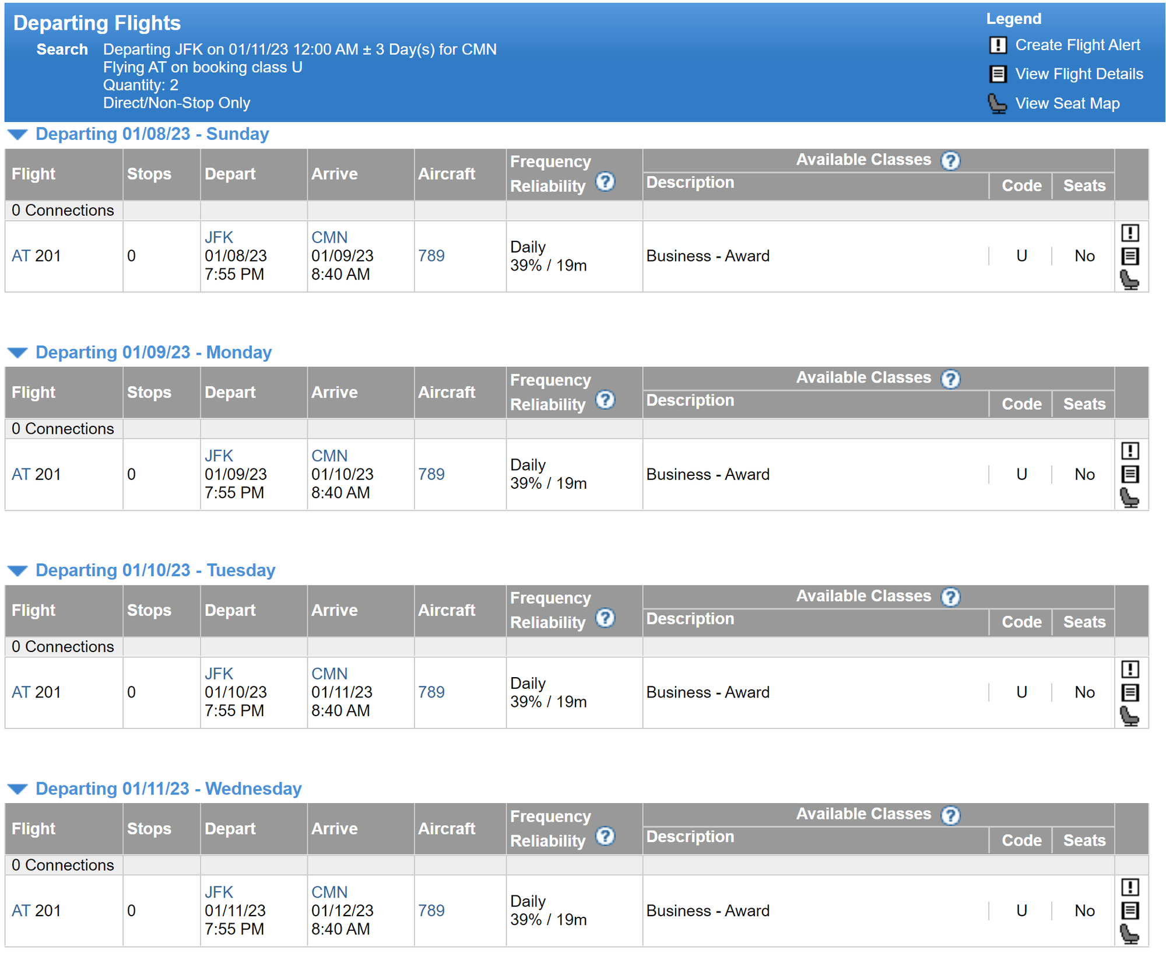The width and height of the screenshot is (1166, 953).
Task: Click Available Classes help icon in Monday table
Action: coord(950,379)
